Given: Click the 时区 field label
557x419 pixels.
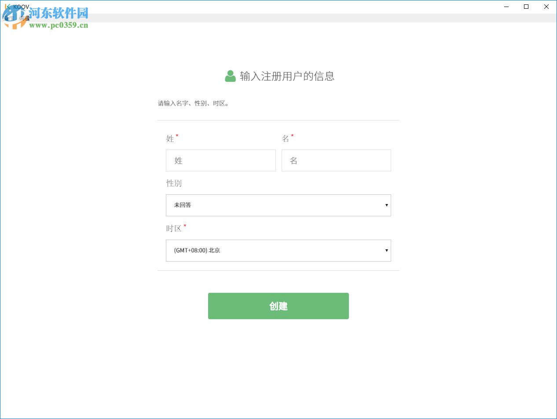Looking at the screenshot, I should [x=174, y=229].
